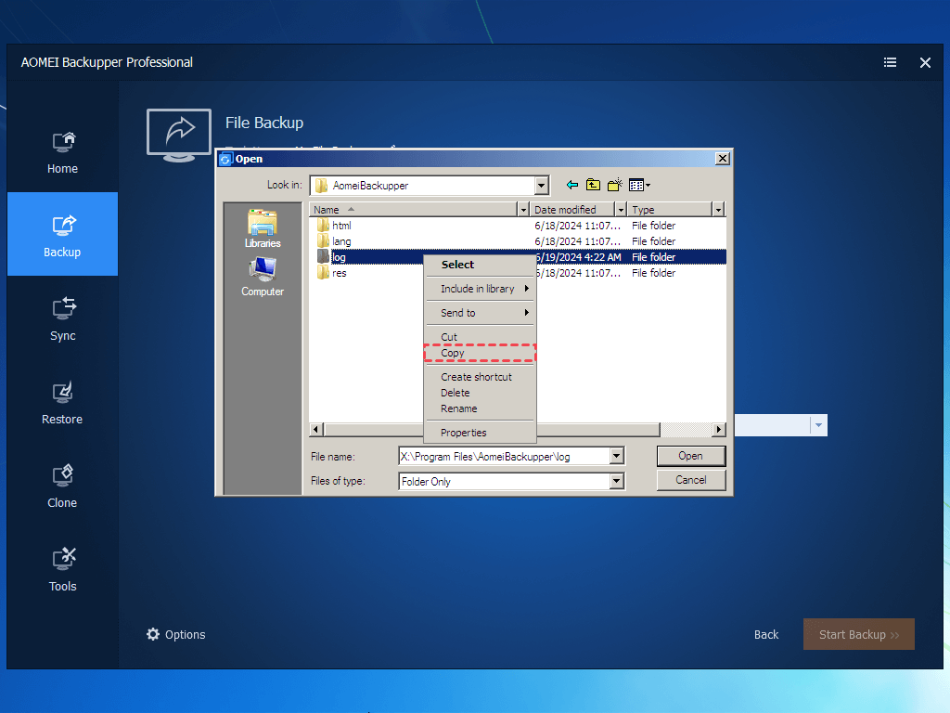The width and height of the screenshot is (950, 713).
Task: Open the Sync section
Action: click(x=62, y=319)
